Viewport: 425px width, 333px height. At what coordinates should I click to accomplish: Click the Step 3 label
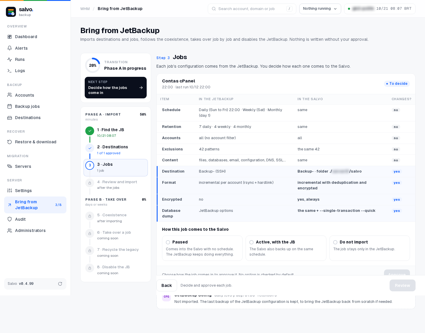tap(163, 58)
